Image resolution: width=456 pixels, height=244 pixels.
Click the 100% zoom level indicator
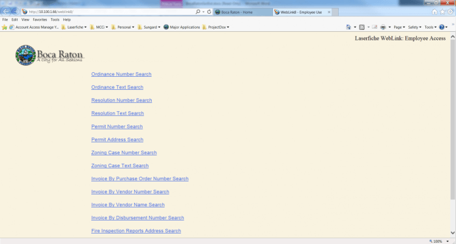tap(436, 241)
